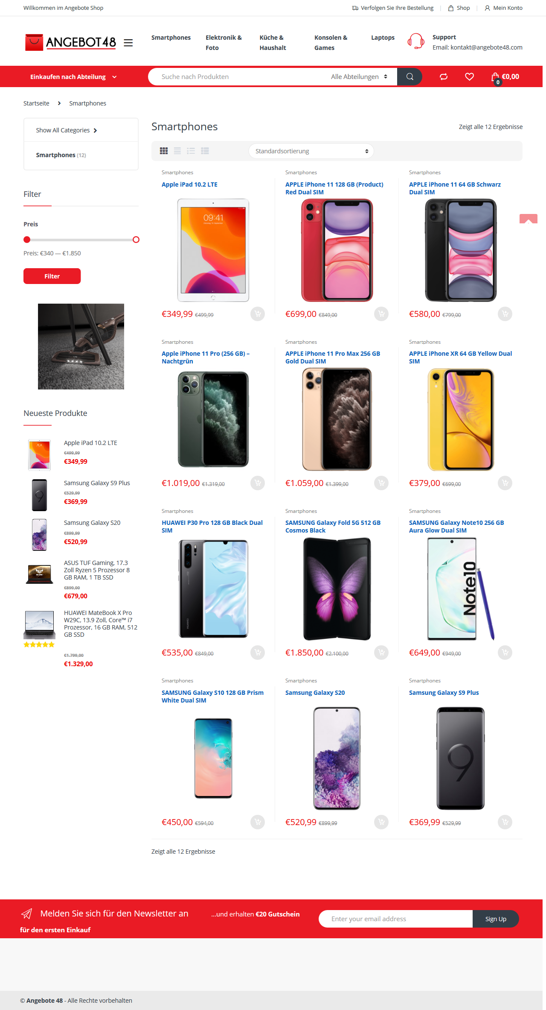Viewport: 546px width, 1010px height.
Task: Open the Standardsortierung sort dropdown
Action: [311, 151]
